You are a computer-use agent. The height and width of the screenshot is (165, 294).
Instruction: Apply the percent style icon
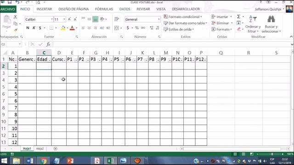tap(137, 28)
